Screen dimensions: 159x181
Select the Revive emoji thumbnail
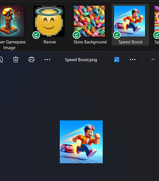pos(49,21)
